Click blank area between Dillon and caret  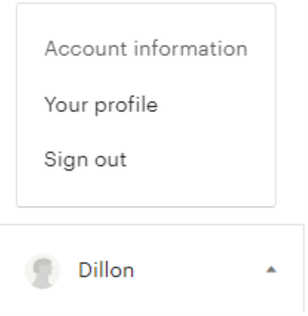199,270
